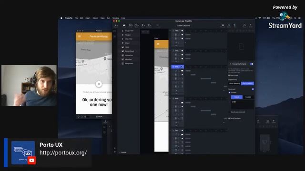Select the Image tool in ProtoPie toolbar
Screen dimensions: 305x171
124,25
